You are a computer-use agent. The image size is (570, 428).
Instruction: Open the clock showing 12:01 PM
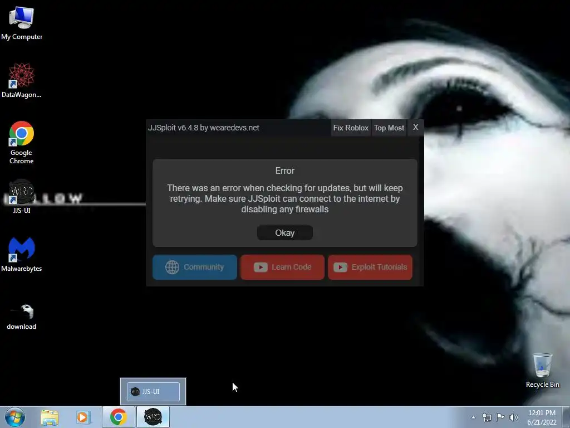[542, 417]
